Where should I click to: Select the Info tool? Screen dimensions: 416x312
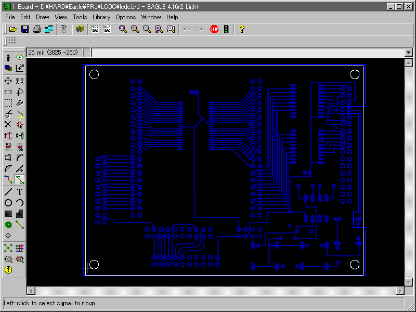click(8, 58)
